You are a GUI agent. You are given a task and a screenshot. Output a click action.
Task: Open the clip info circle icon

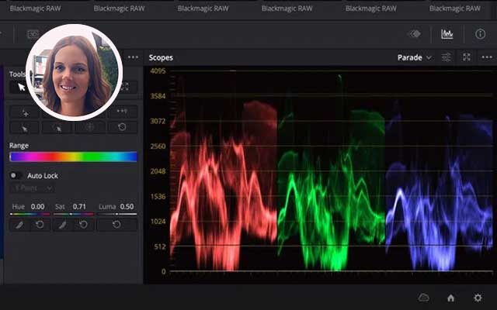(480, 34)
